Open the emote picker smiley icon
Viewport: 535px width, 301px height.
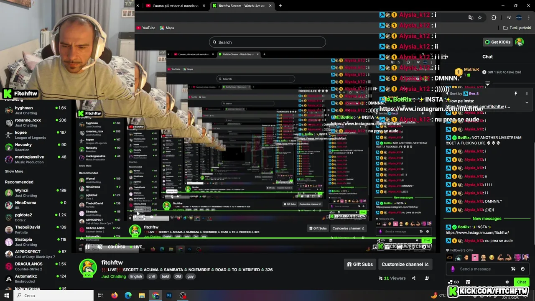click(x=522, y=269)
